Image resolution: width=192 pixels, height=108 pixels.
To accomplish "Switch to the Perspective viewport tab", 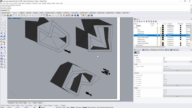I will coord(11,103).
